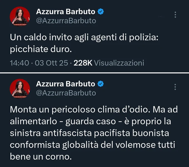
Task: Click @AzzurraBarbuto handle in second tweet
Action: tap(66, 93)
